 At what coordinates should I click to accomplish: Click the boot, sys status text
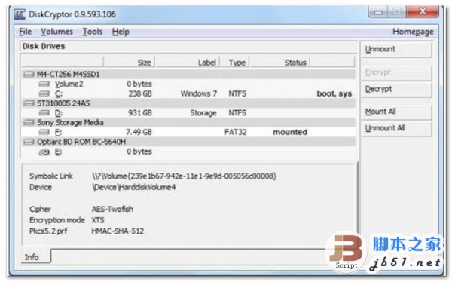(334, 93)
